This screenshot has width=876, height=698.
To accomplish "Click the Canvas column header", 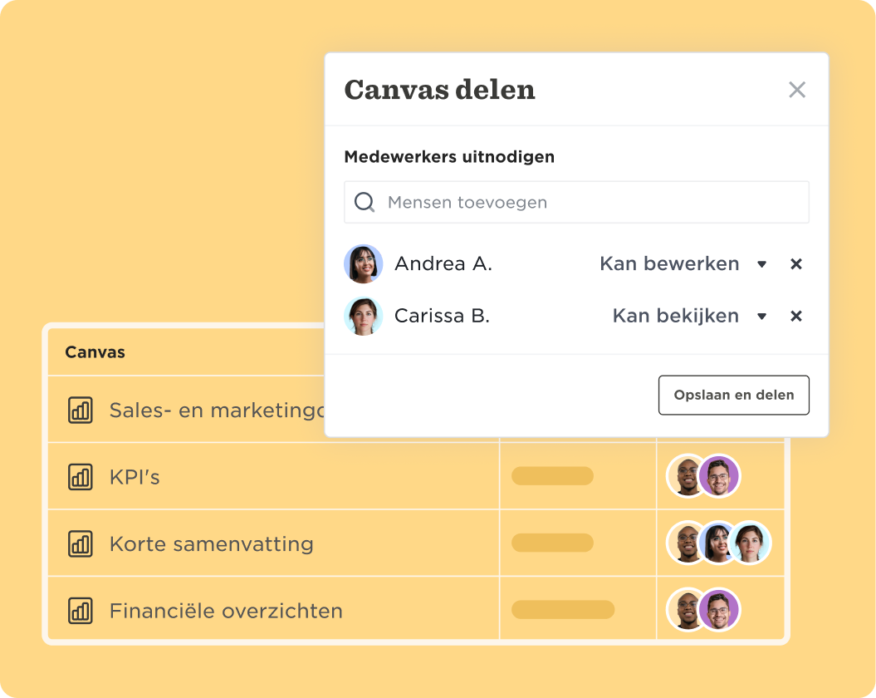I will [x=95, y=351].
